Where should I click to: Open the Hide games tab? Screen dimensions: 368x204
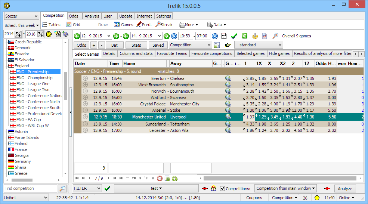click(x=279, y=53)
